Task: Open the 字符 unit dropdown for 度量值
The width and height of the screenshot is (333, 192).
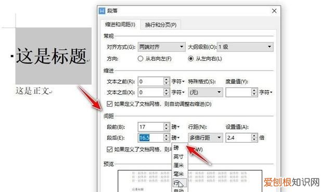Action: [266, 93]
